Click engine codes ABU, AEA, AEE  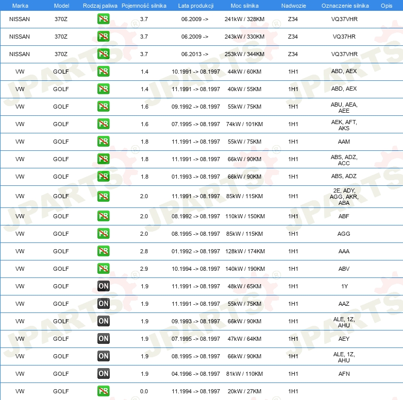[344, 108]
